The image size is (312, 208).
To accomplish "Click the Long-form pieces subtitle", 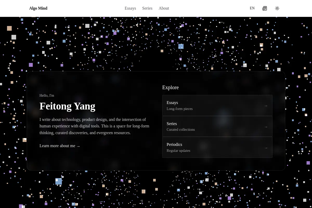I will click(x=180, y=109).
